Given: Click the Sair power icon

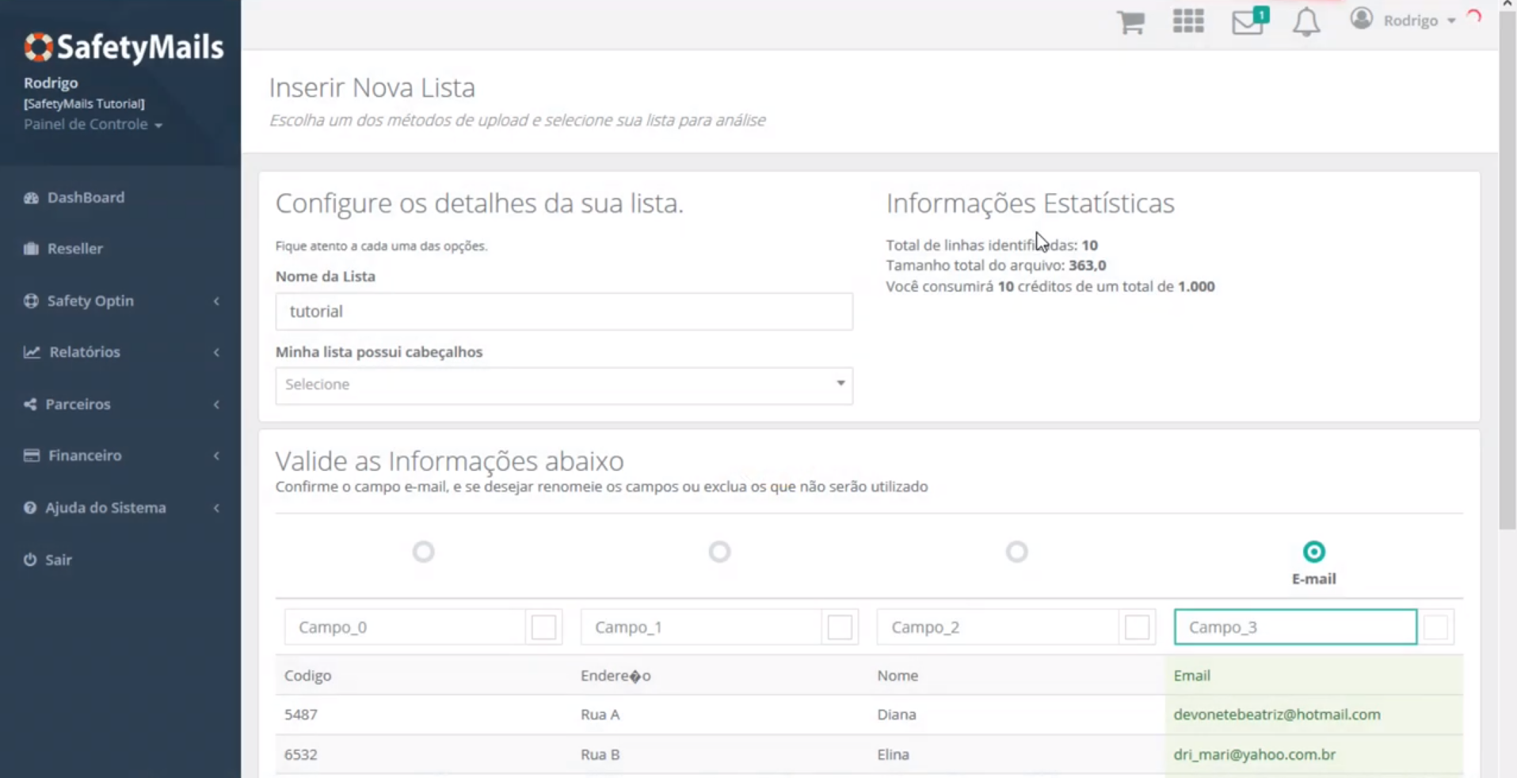Looking at the screenshot, I should (30, 560).
